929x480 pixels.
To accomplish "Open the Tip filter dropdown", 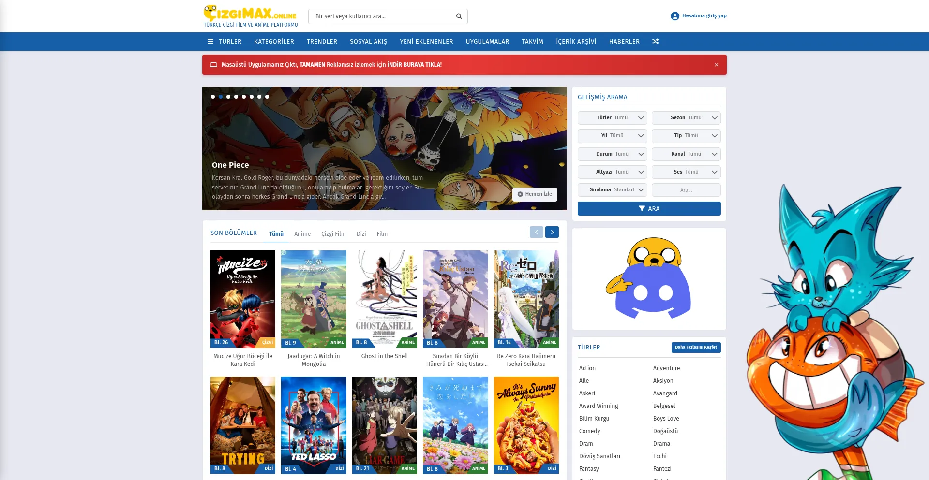I will 686,136.
